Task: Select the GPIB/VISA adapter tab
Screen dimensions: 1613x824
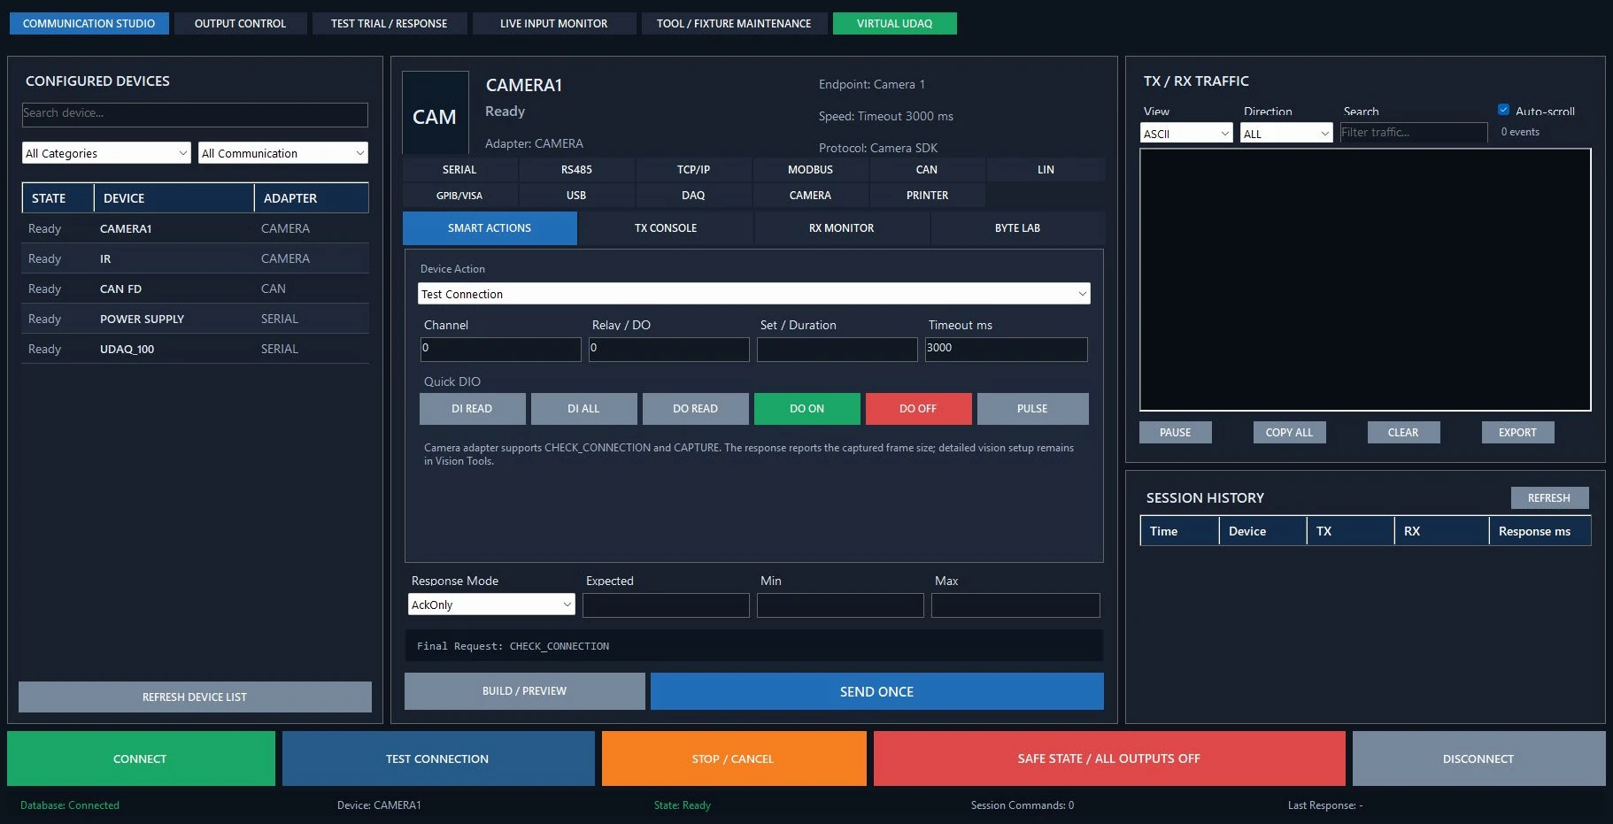Action: click(459, 196)
